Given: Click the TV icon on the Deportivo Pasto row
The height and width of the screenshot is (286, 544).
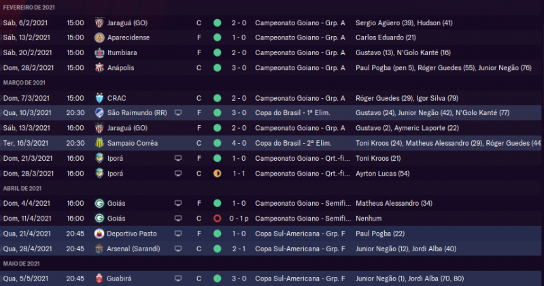Looking at the screenshot, I should (x=178, y=233).
